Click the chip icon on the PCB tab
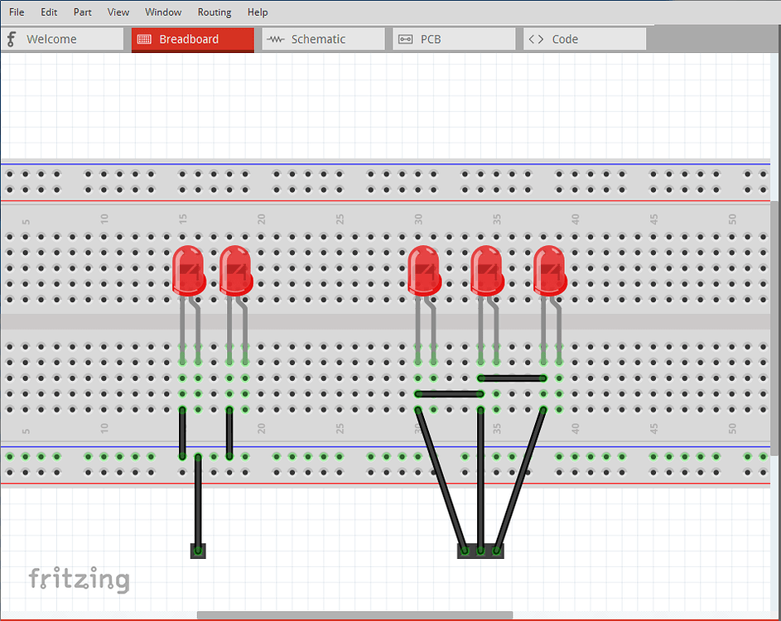This screenshot has width=781, height=621. (405, 38)
